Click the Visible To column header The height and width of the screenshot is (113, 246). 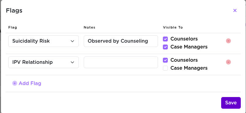(x=173, y=27)
